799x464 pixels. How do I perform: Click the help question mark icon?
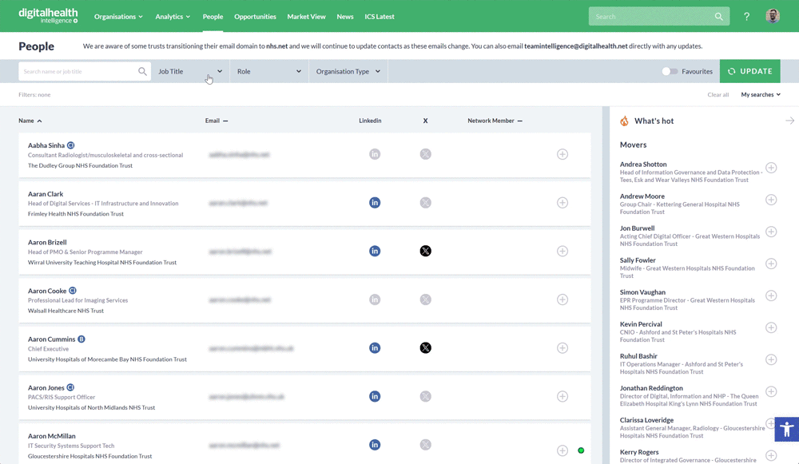746,17
